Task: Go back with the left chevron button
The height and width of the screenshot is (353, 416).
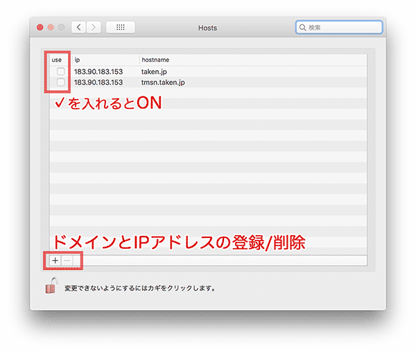Action: point(78,27)
